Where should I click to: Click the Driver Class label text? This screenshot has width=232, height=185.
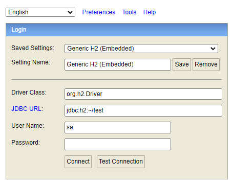(x=29, y=92)
